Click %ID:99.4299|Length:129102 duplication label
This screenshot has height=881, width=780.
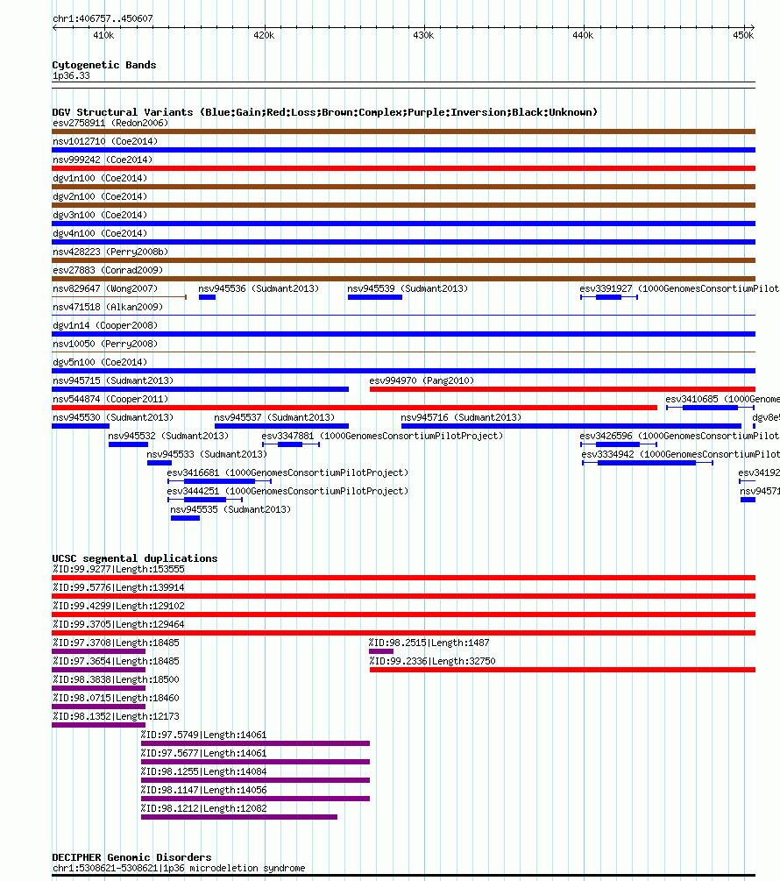pos(118,607)
